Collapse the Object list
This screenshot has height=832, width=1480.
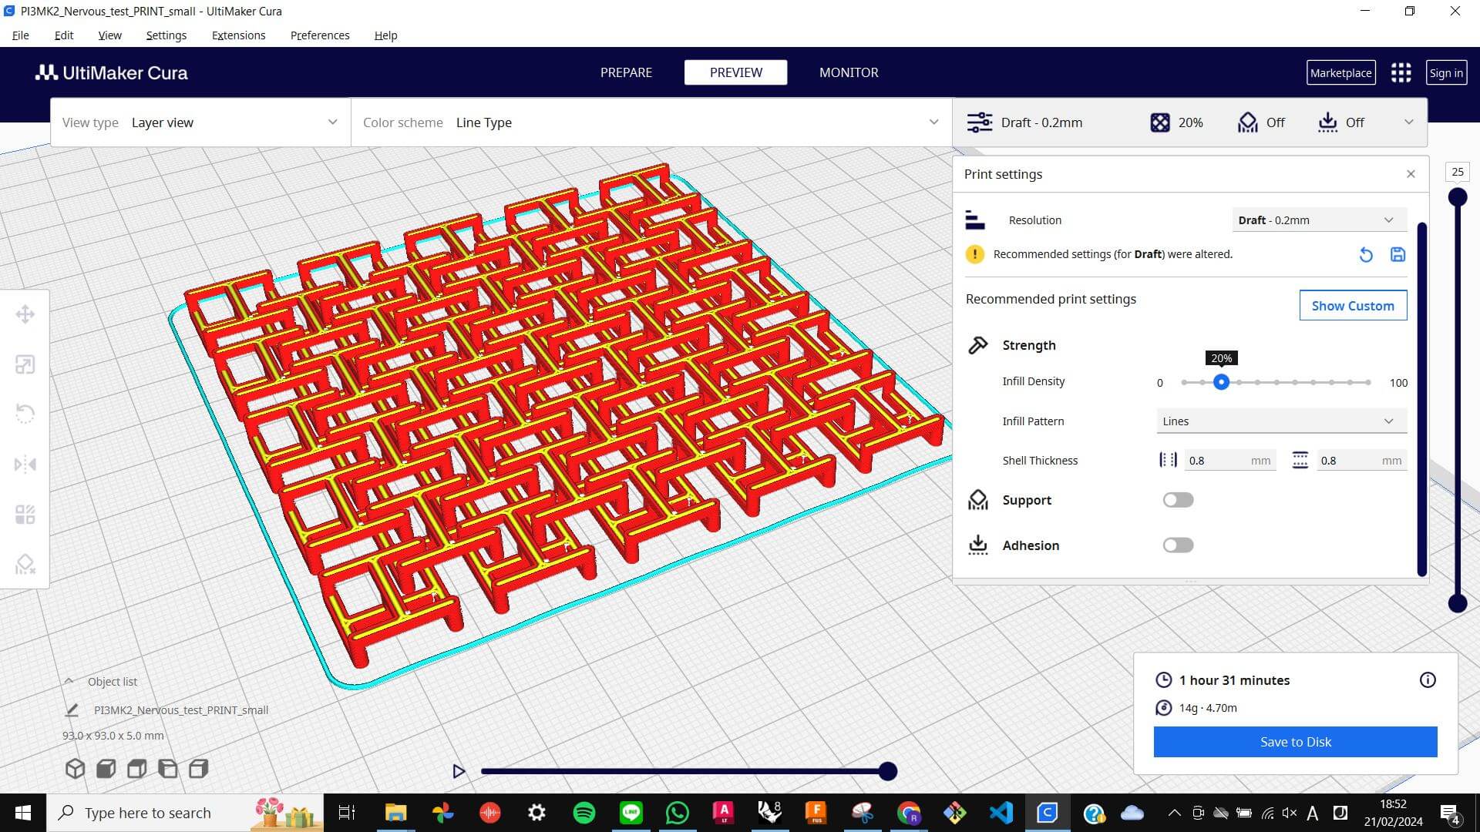point(69,682)
